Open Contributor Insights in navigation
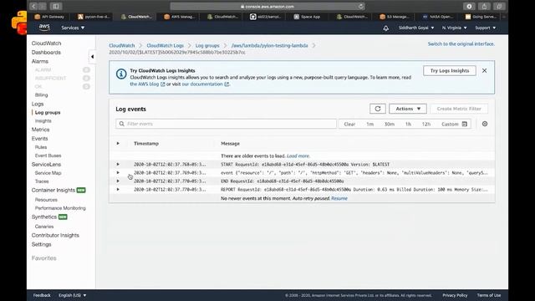Screen dimensions: 535x301 (55, 235)
